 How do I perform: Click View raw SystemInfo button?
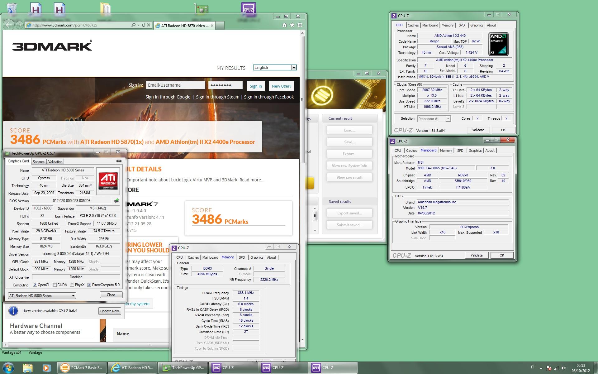click(349, 166)
